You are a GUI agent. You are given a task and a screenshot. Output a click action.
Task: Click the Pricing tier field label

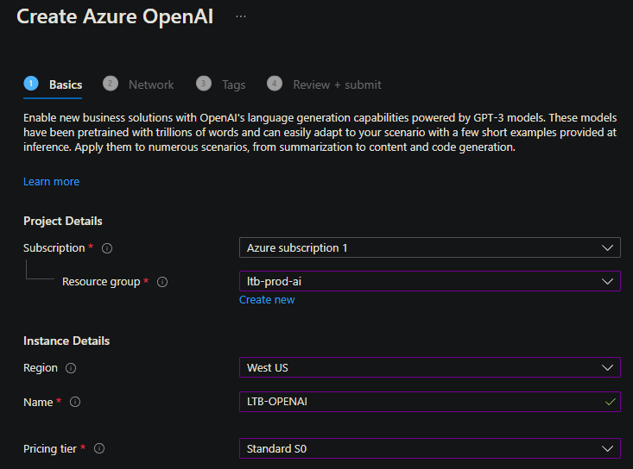[x=49, y=448]
